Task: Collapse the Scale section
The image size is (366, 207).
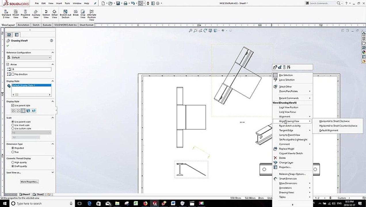Action: [53, 118]
